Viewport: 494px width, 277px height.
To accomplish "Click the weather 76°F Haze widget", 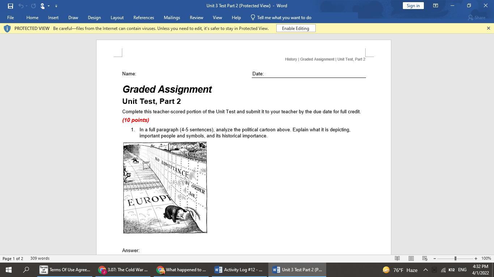I will pos(400,270).
